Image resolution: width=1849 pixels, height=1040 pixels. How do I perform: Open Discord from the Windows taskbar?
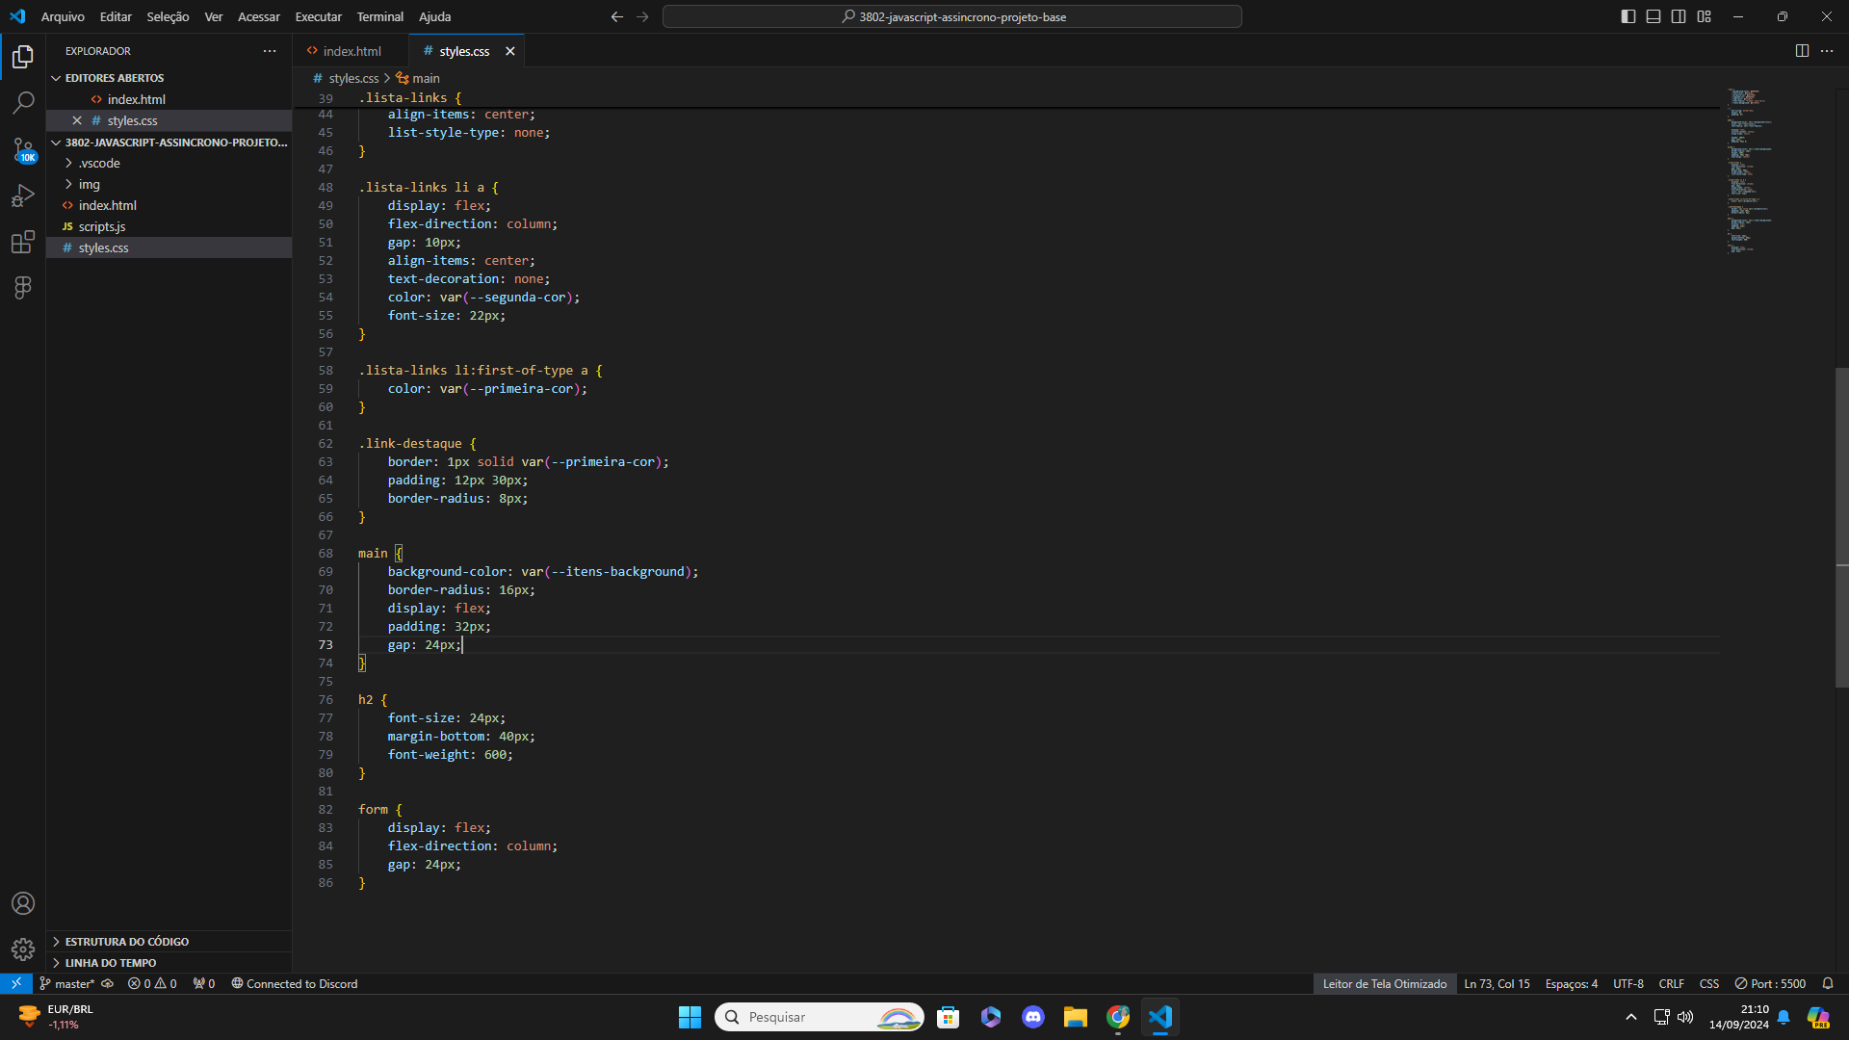[1033, 1017]
